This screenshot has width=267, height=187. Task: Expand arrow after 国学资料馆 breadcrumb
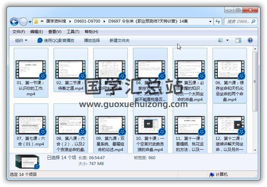[x=70, y=21]
